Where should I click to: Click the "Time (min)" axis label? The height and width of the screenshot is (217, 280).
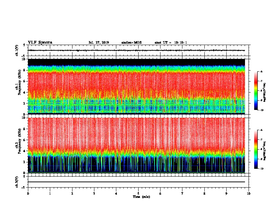pos(141,197)
